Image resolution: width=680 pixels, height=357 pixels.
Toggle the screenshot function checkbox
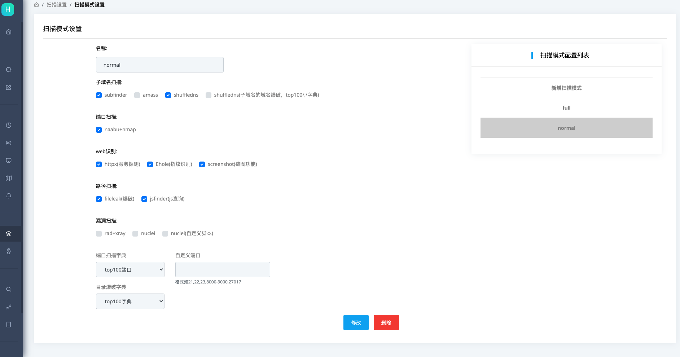point(202,164)
